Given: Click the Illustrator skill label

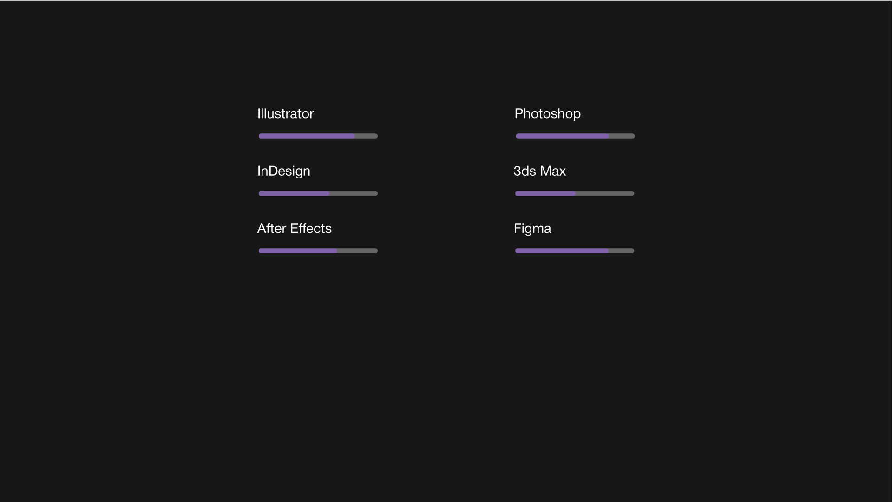Looking at the screenshot, I should click(x=285, y=114).
